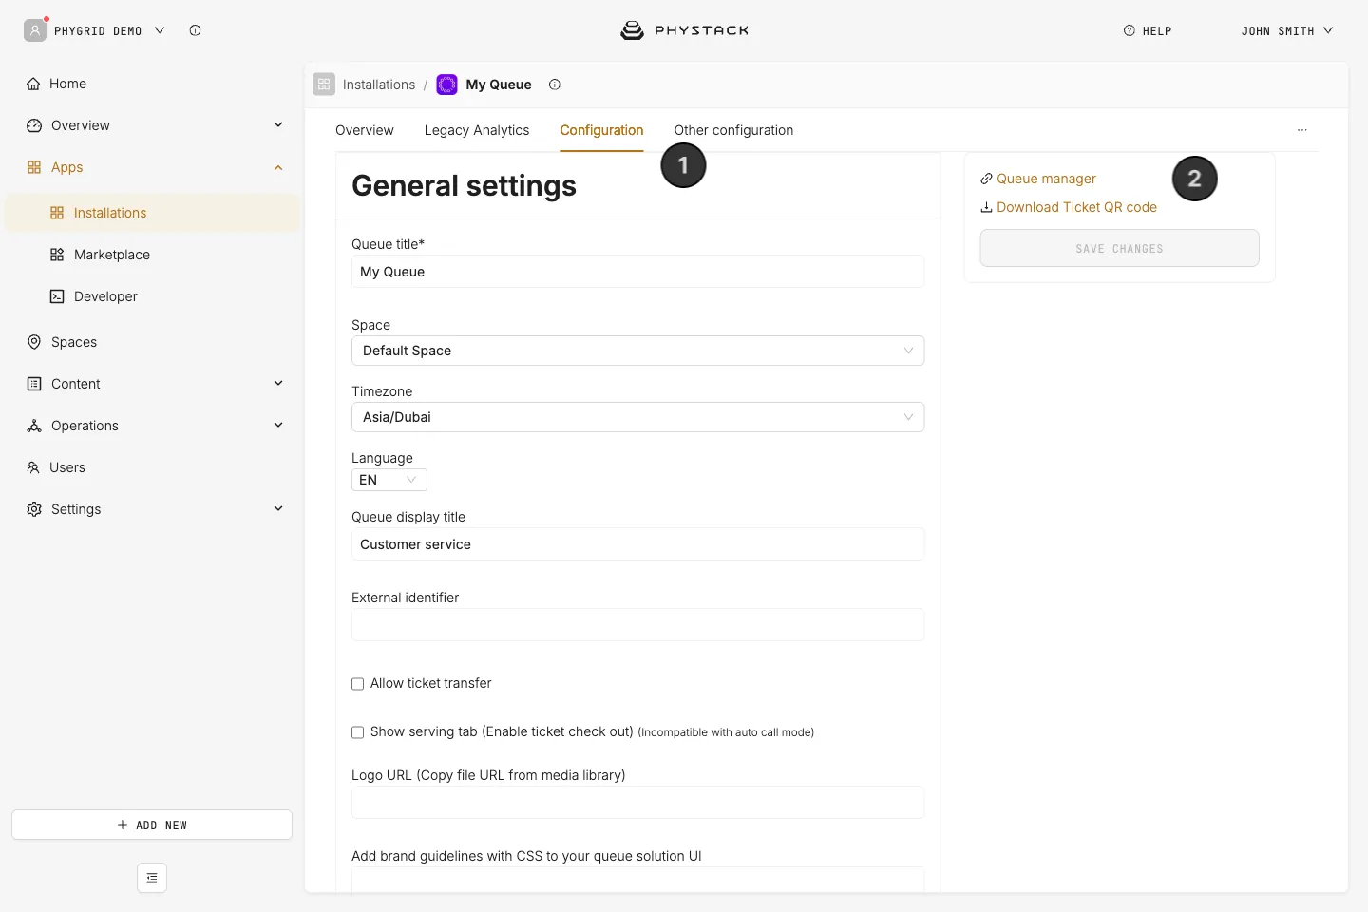Open the info icon next to My Queue

tap(555, 85)
